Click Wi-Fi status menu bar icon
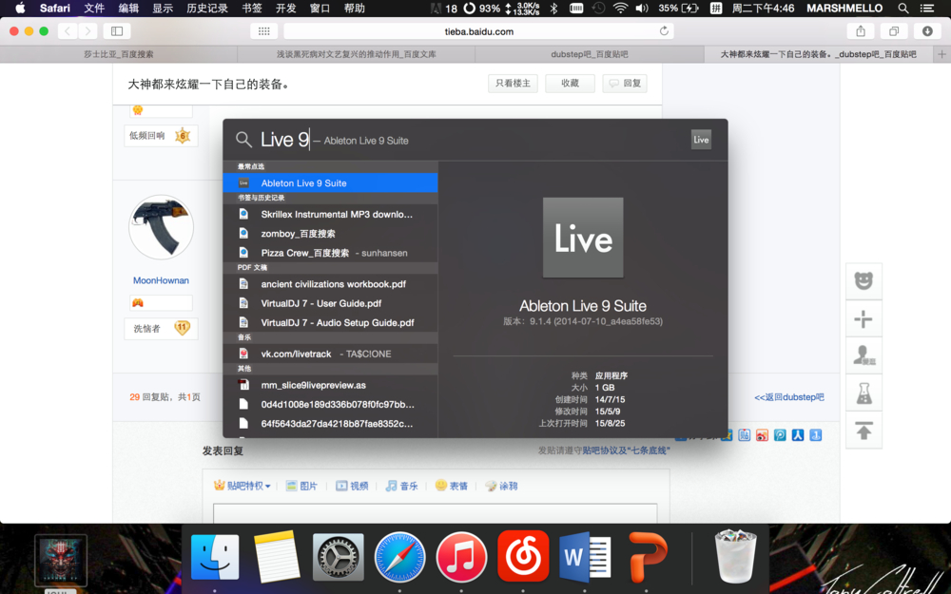 pos(620,8)
